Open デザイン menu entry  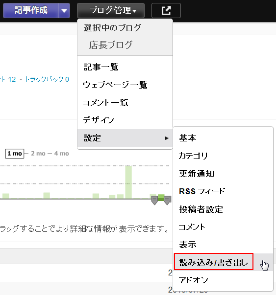coord(125,120)
